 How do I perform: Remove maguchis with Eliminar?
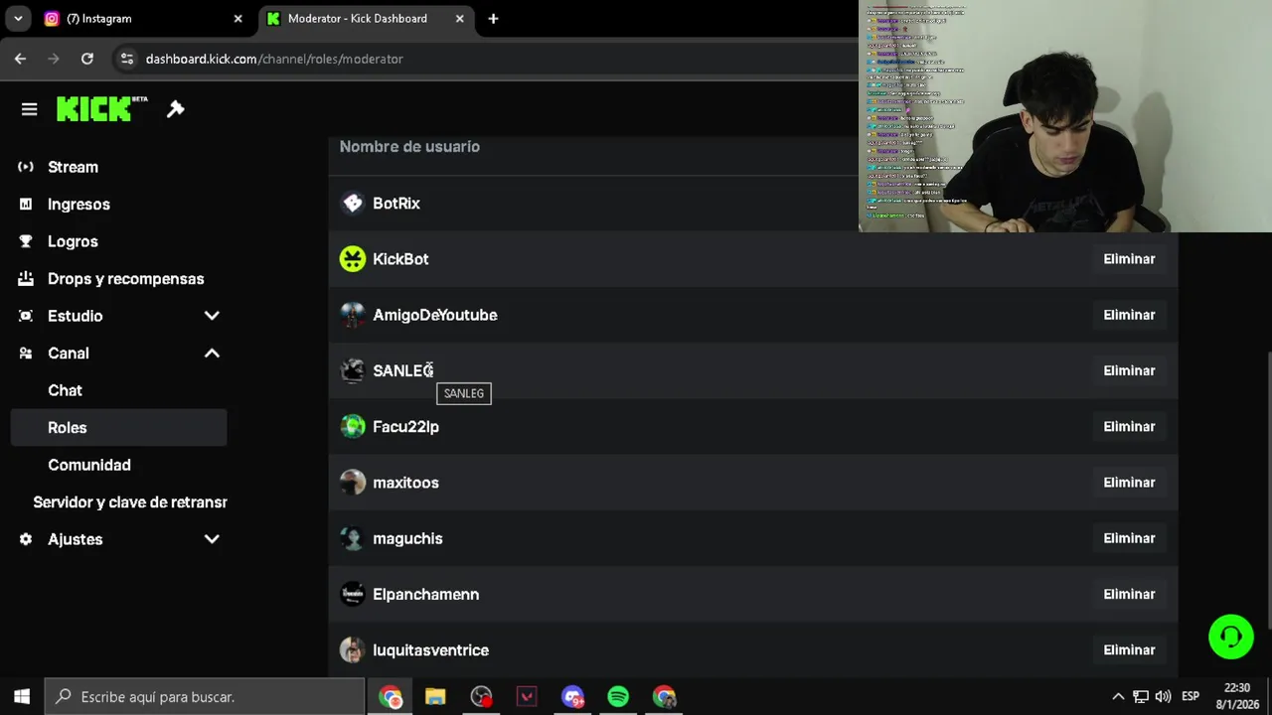point(1129,538)
